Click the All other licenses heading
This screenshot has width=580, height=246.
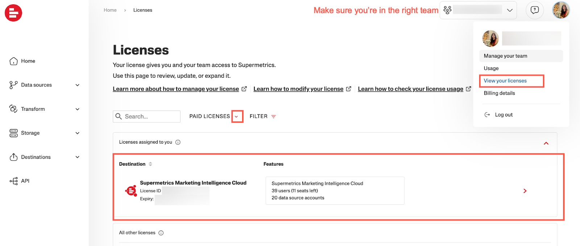[137, 233]
